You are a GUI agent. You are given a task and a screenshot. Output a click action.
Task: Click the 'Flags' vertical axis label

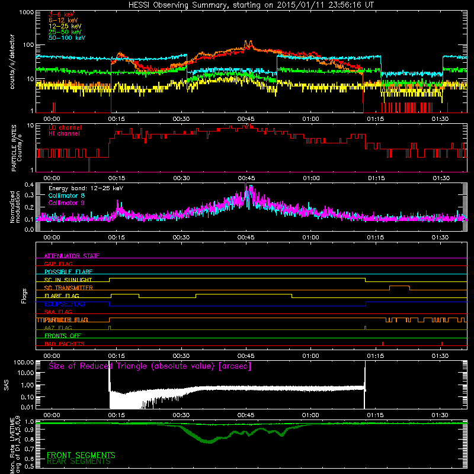click(x=24, y=296)
